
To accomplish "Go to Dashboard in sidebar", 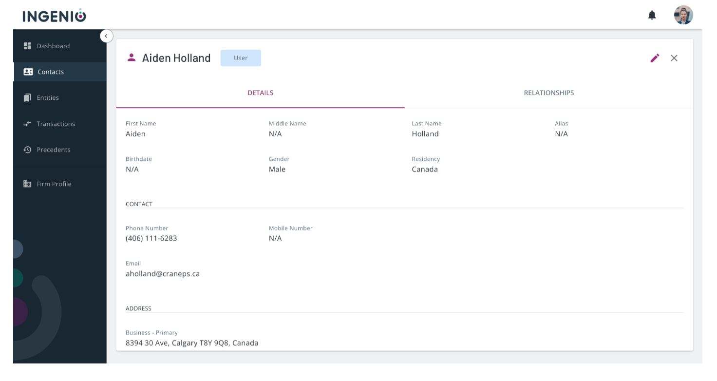I will point(59,46).
